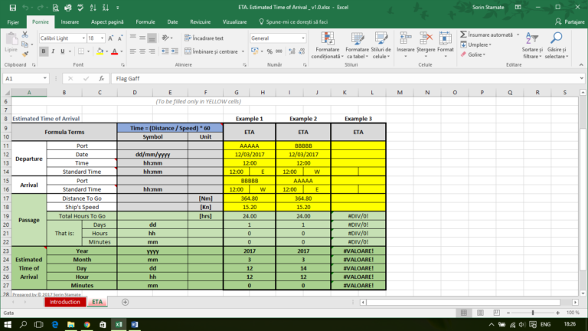The image size is (588, 331).
Task: Toggle Italic formatting
Action: coord(54,51)
